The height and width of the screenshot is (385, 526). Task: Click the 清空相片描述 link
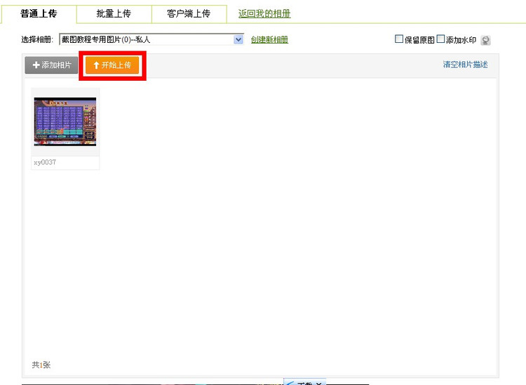(465, 65)
